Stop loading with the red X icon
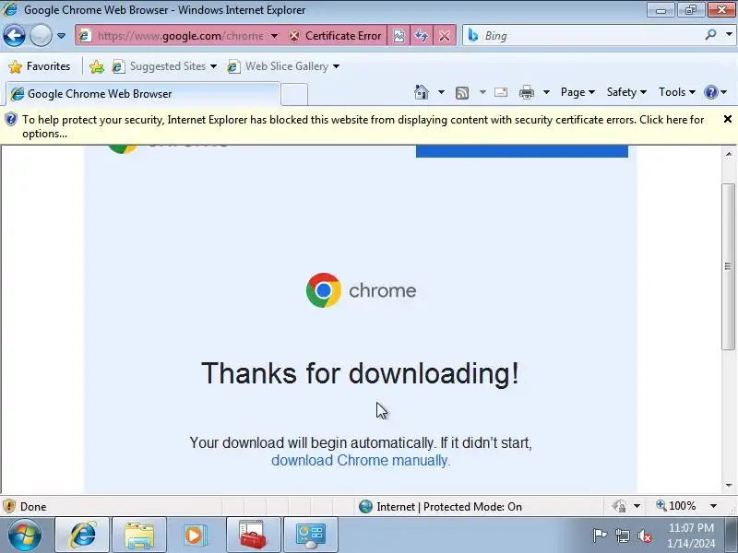Image resolution: width=738 pixels, height=553 pixels. click(445, 36)
